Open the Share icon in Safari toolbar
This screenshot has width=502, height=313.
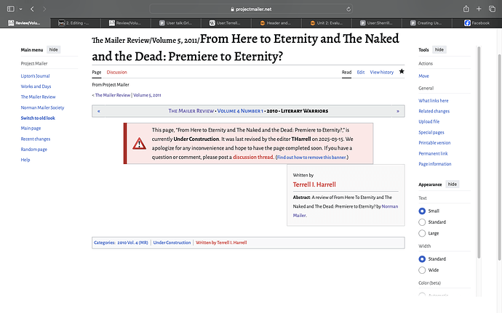click(466, 9)
